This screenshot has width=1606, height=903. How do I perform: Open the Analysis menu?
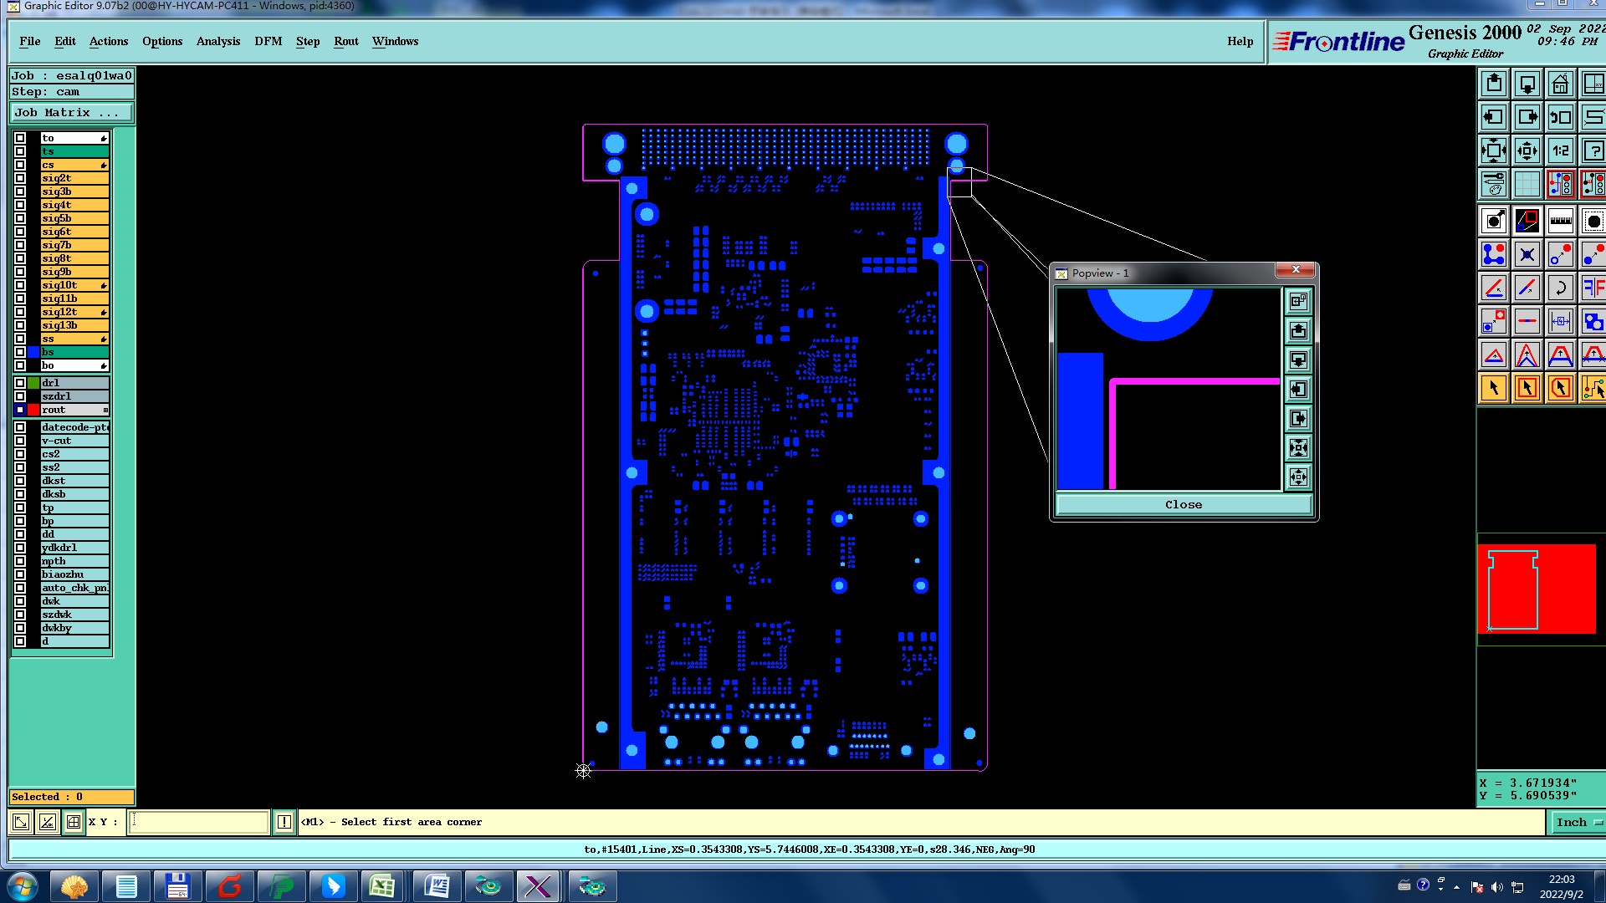coord(217,41)
